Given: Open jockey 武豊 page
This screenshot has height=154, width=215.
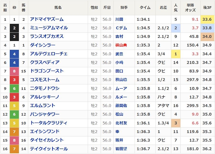Looking at the screenshot, I should 119,54.
